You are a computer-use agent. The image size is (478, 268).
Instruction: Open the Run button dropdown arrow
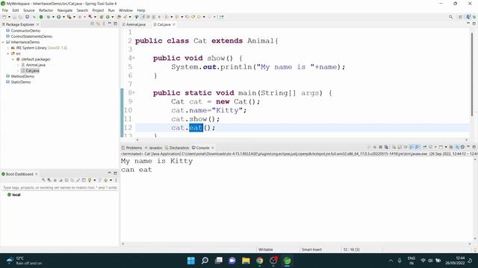63,17
